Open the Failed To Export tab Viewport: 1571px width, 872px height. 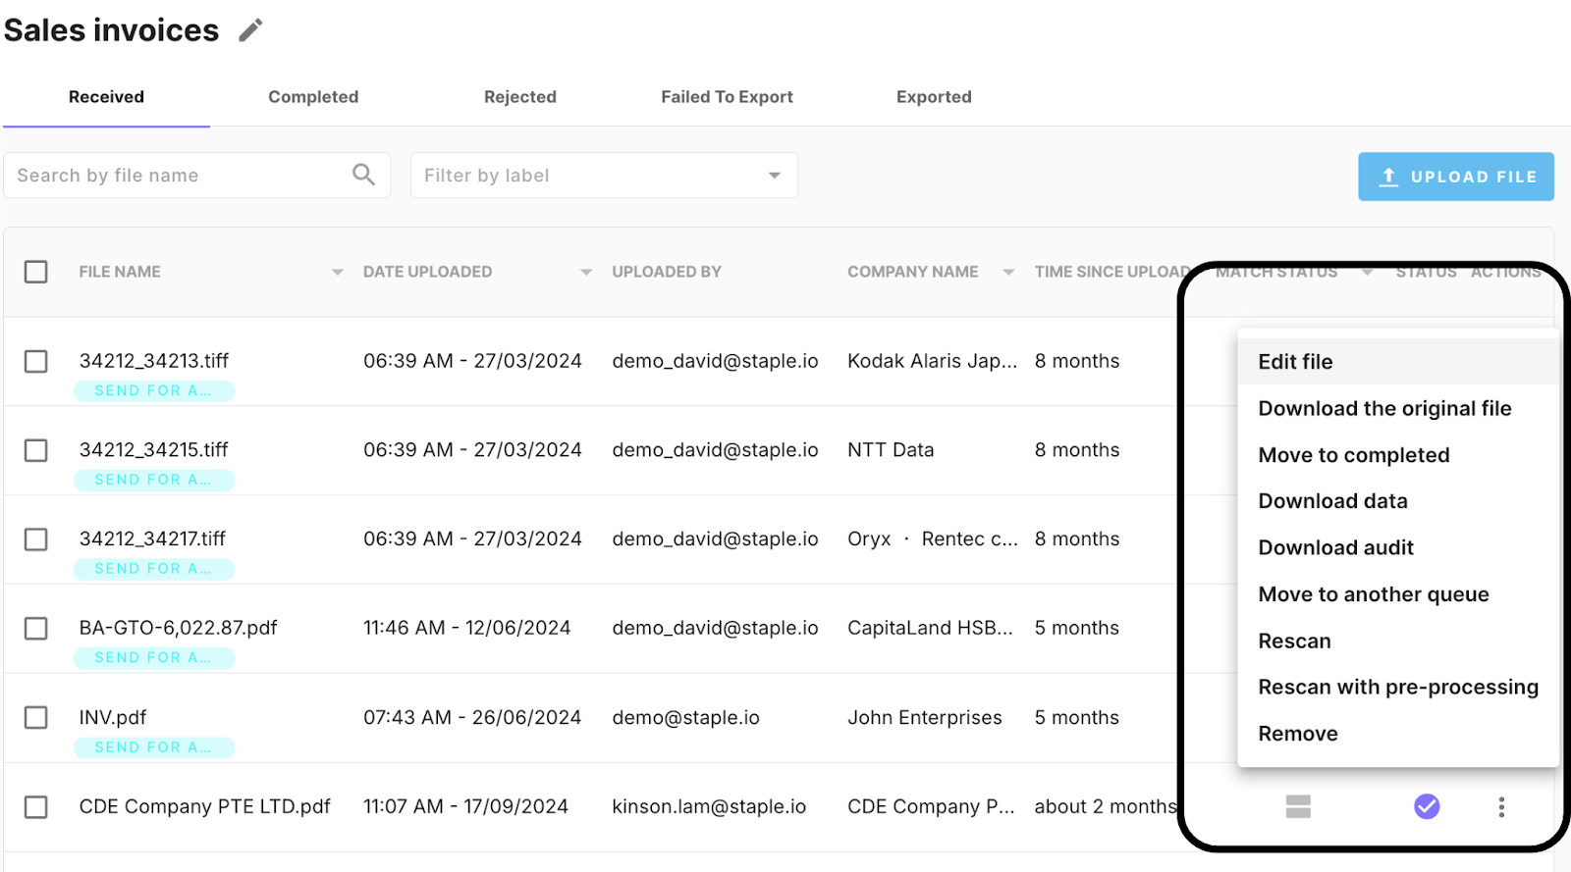click(x=727, y=97)
